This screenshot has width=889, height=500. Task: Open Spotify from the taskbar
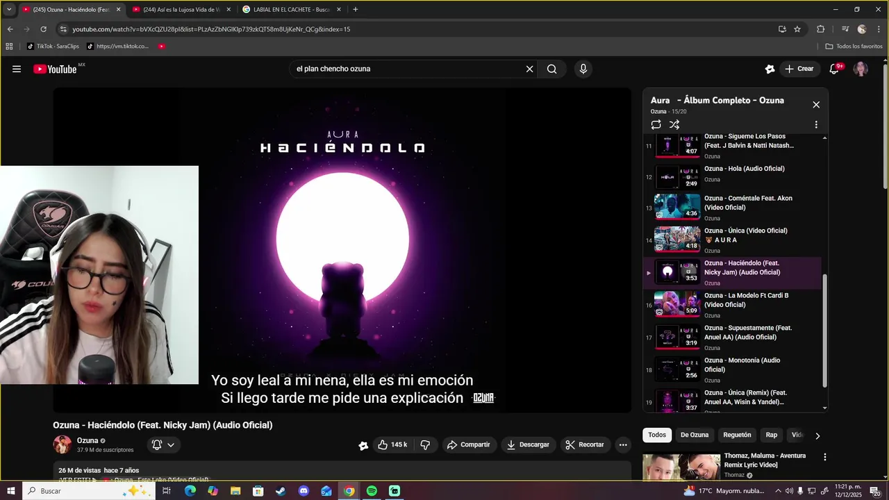click(372, 491)
